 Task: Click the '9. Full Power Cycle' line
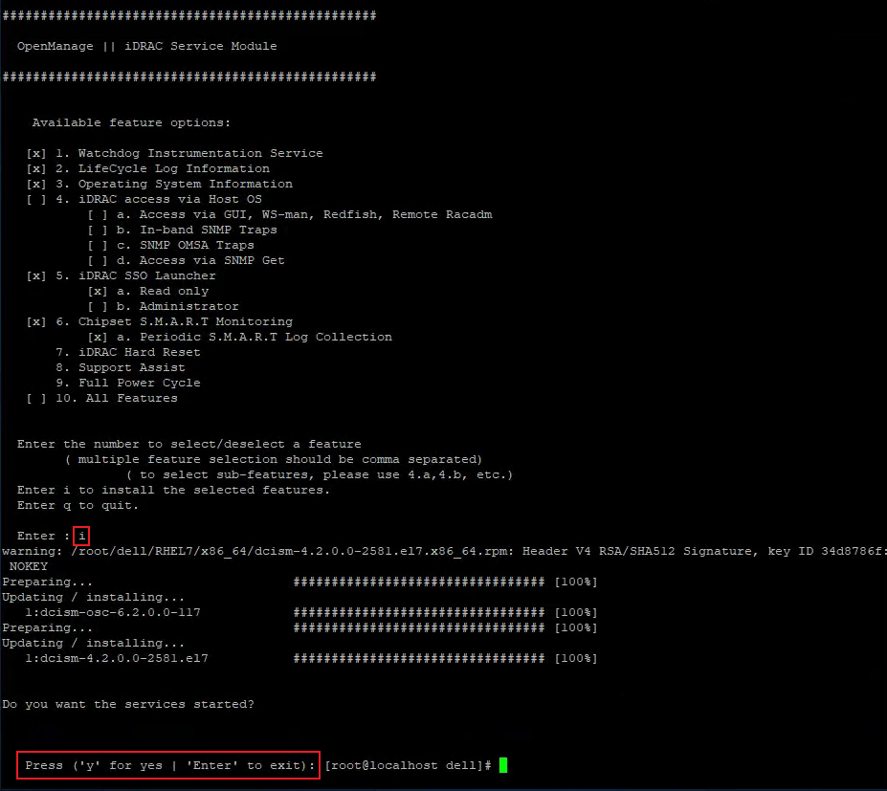[128, 383]
